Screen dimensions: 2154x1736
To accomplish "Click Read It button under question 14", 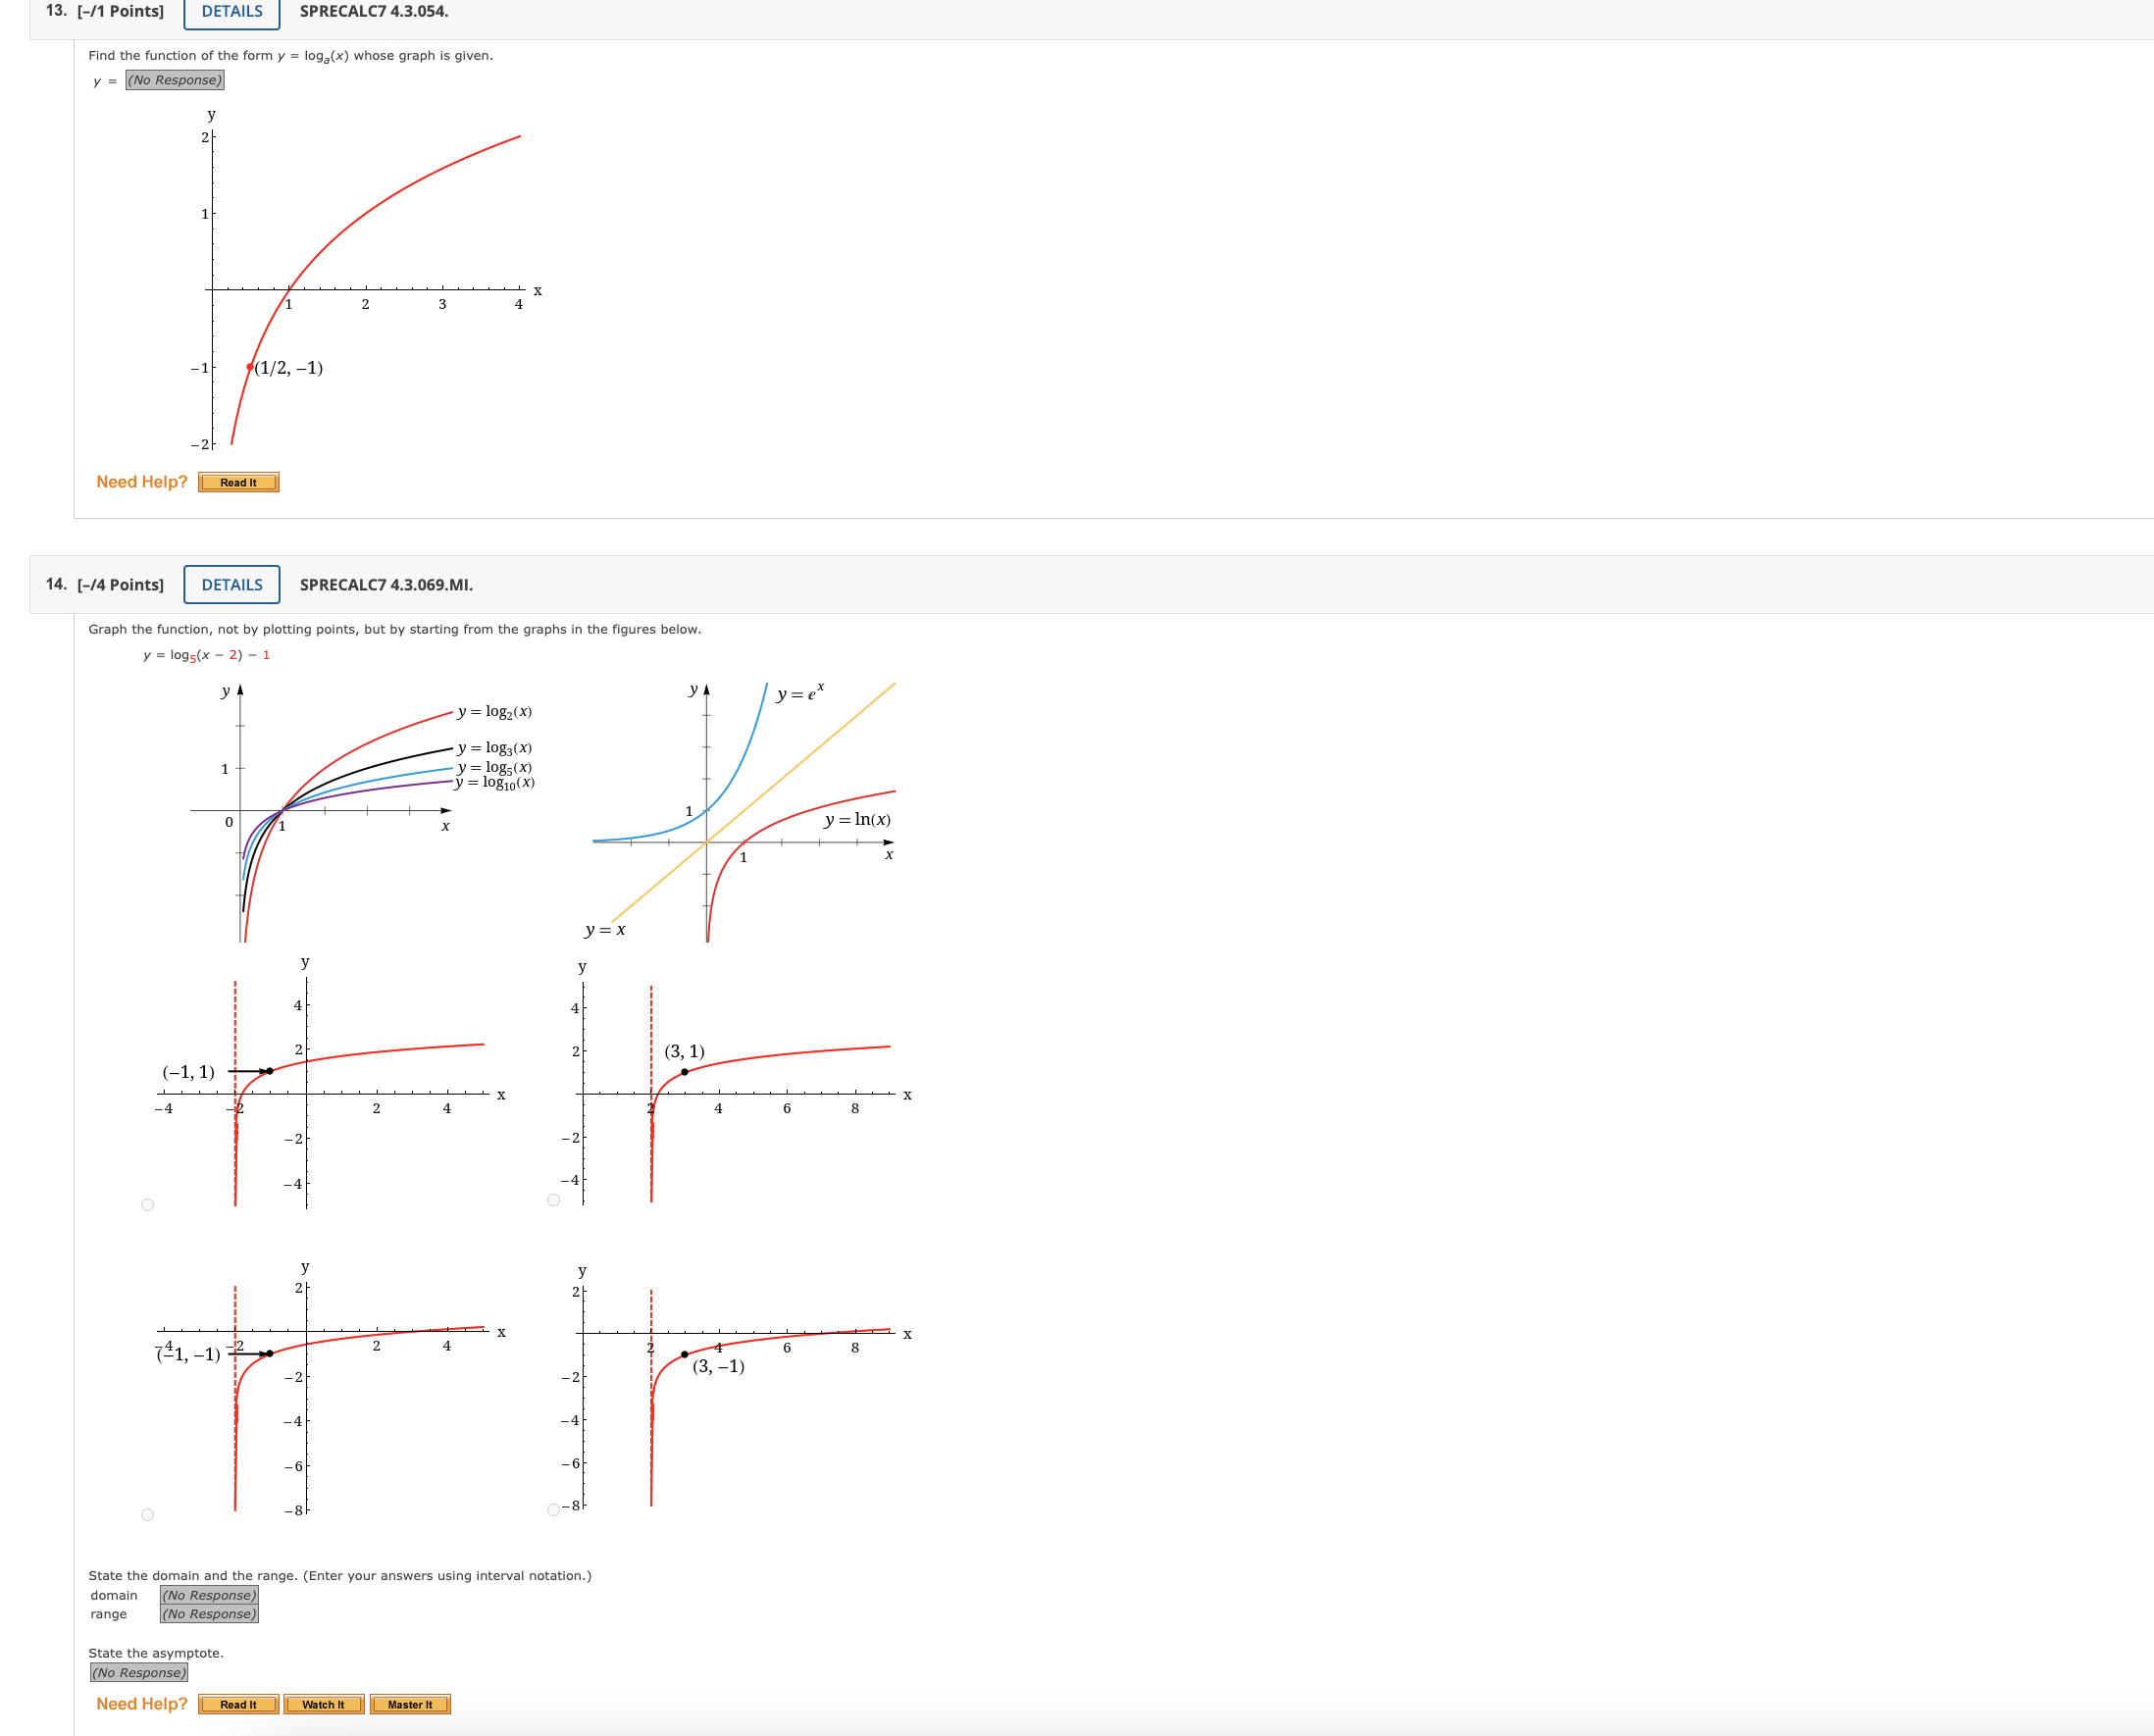I will click(238, 1705).
